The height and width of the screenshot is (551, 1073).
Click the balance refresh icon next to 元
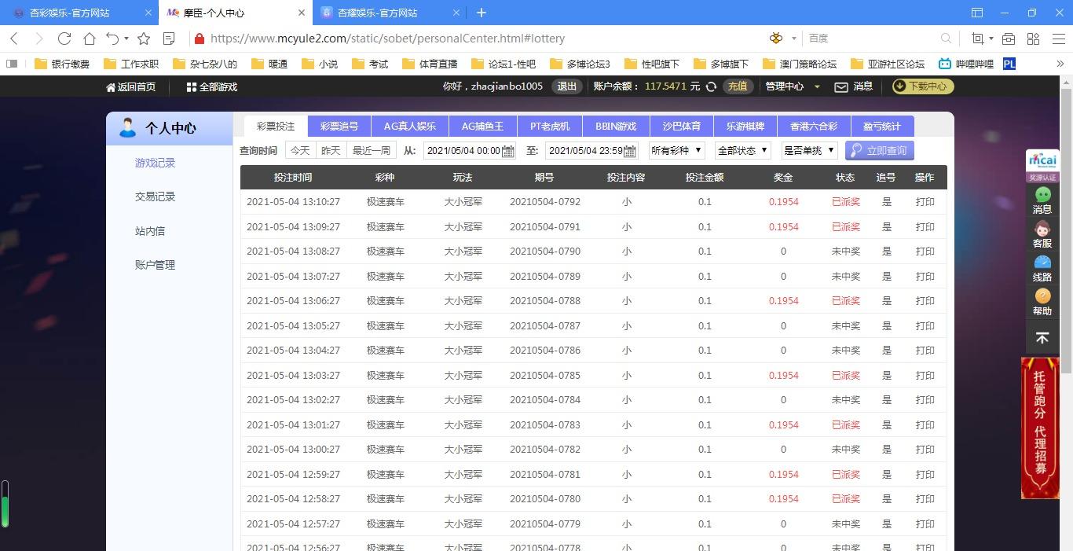coord(711,86)
